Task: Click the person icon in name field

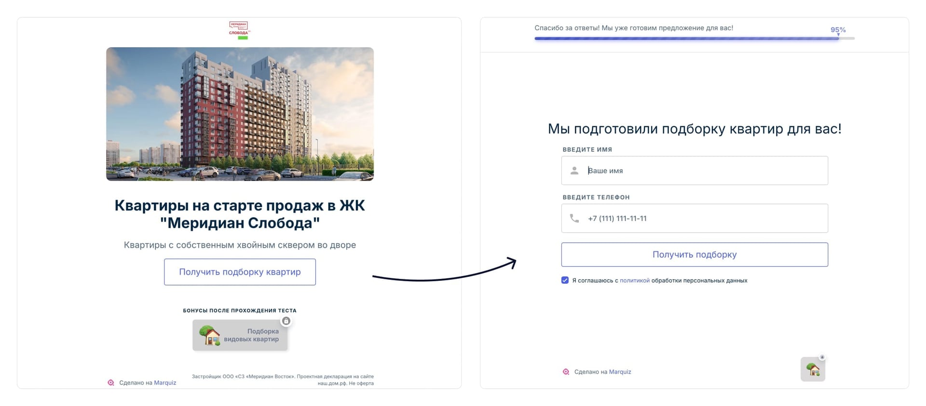Action: [574, 170]
